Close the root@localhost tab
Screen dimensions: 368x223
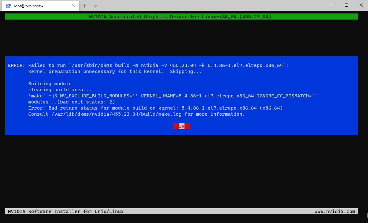(74, 6)
